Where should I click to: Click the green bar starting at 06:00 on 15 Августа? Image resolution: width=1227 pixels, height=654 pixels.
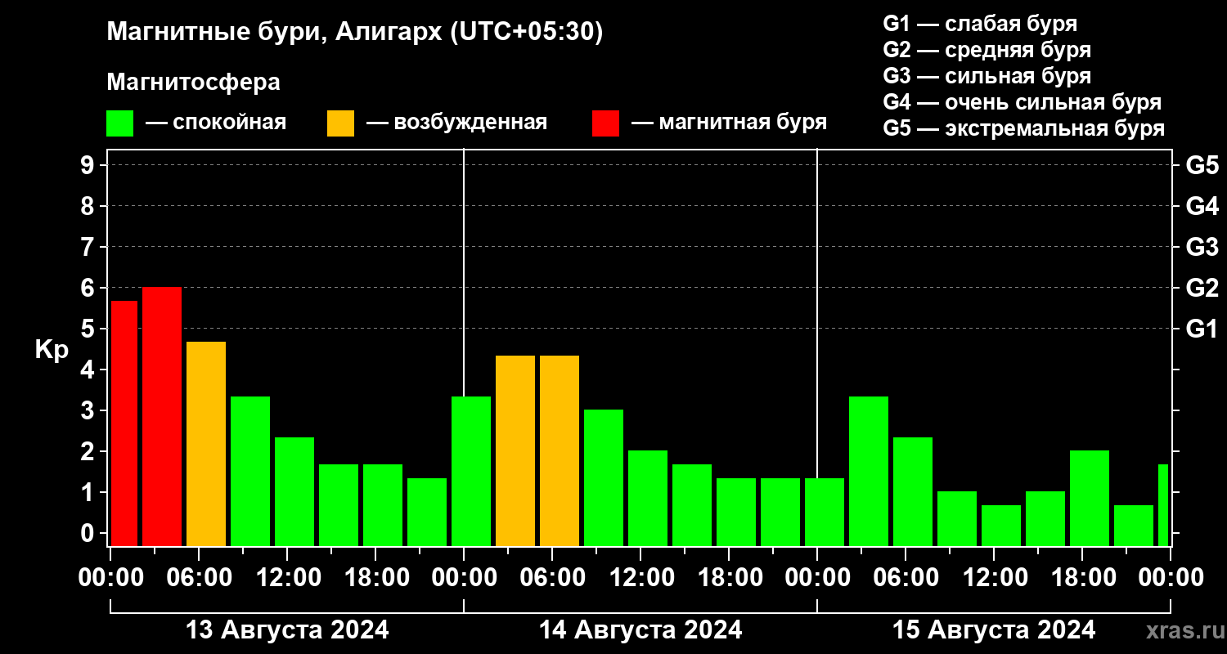pyautogui.click(x=913, y=491)
